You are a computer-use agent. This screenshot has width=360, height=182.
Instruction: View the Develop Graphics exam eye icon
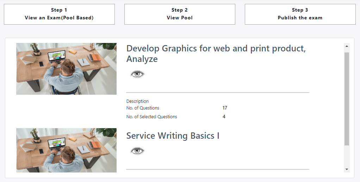click(137, 74)
